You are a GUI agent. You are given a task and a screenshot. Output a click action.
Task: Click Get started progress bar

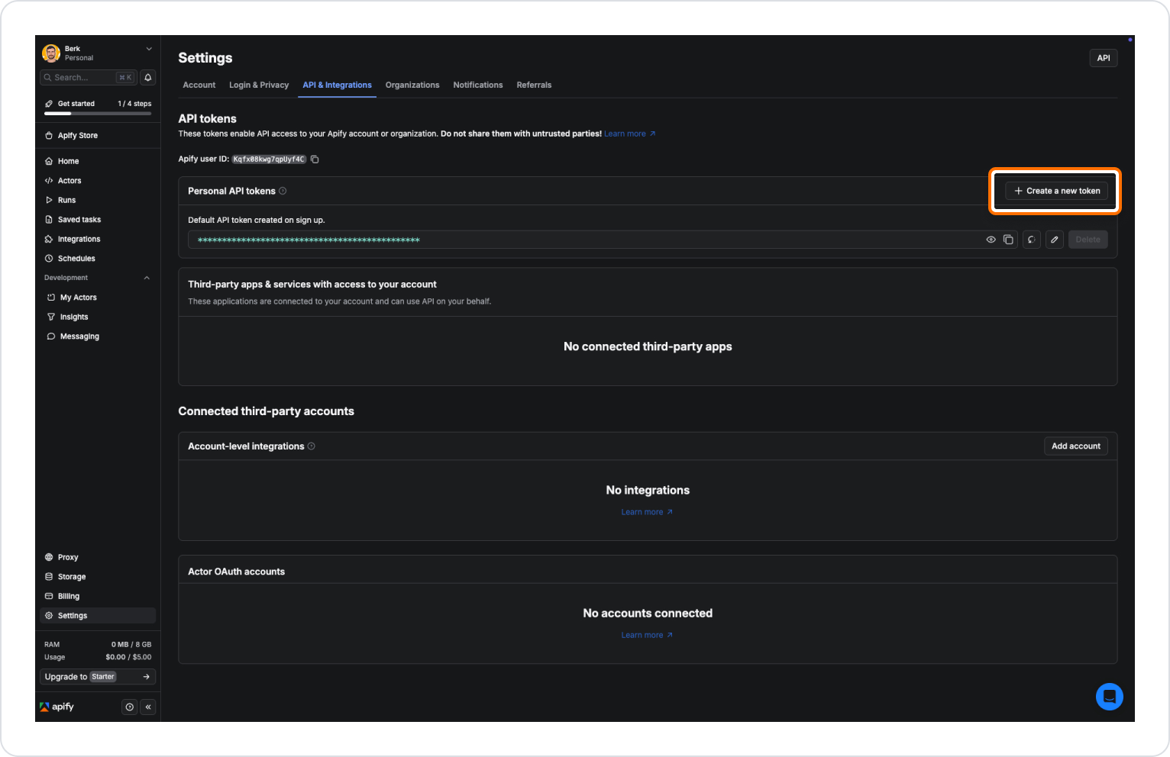(98, 114)
